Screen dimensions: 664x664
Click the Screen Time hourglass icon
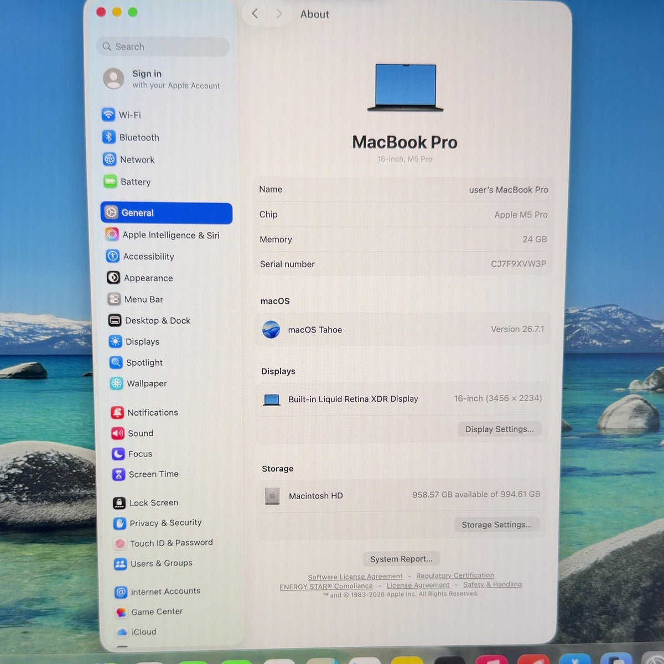coord(119,474)
